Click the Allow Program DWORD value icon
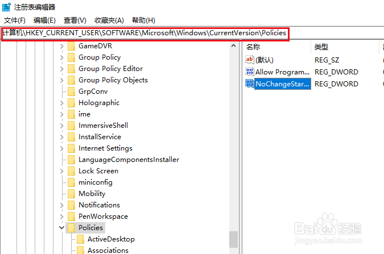The width and height of the screenshot is (384, 254). [x=249, y=72]
